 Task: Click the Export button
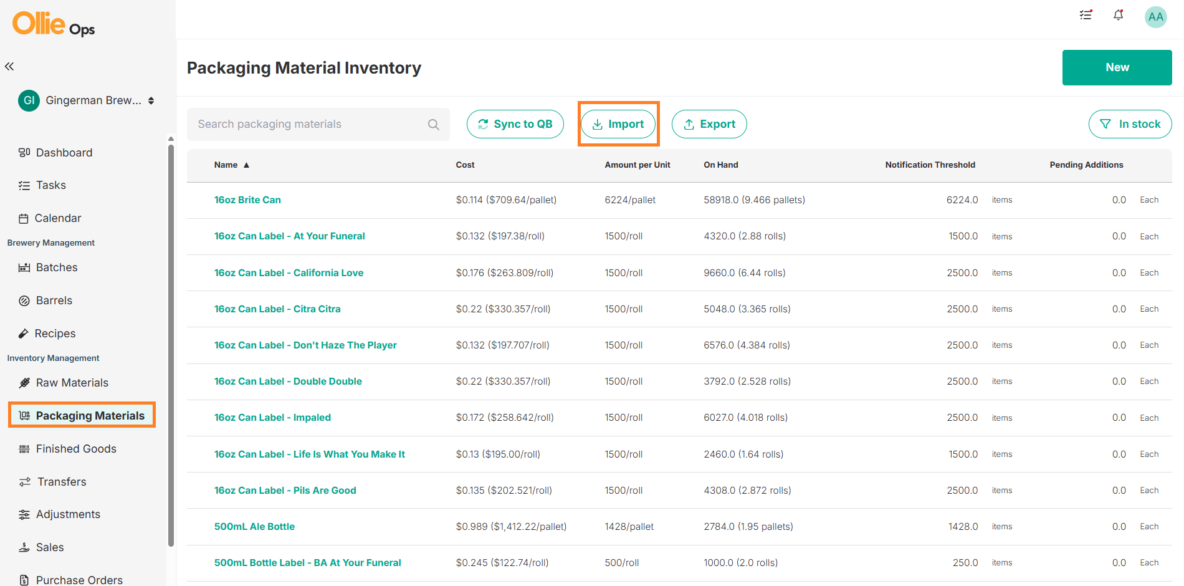coord(709,124)
